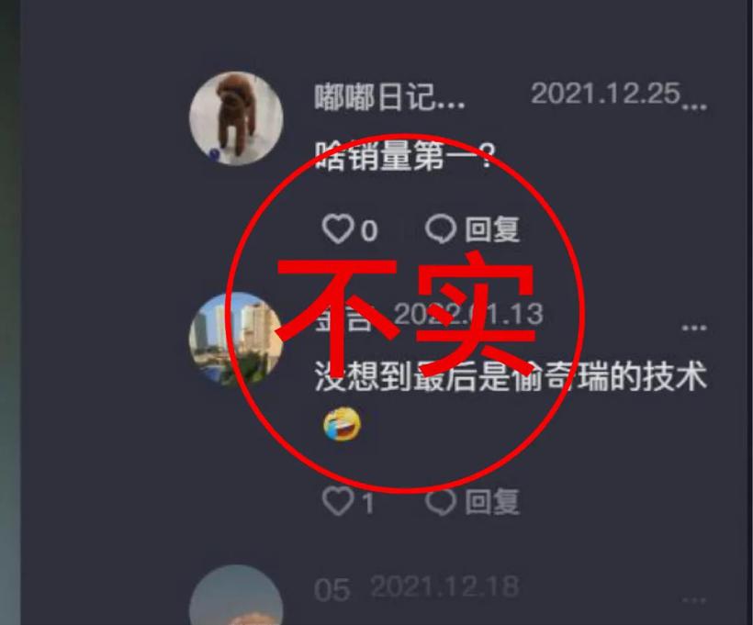
Task: Click the comment text 啥销量第一?
Action: coord(404,155)
